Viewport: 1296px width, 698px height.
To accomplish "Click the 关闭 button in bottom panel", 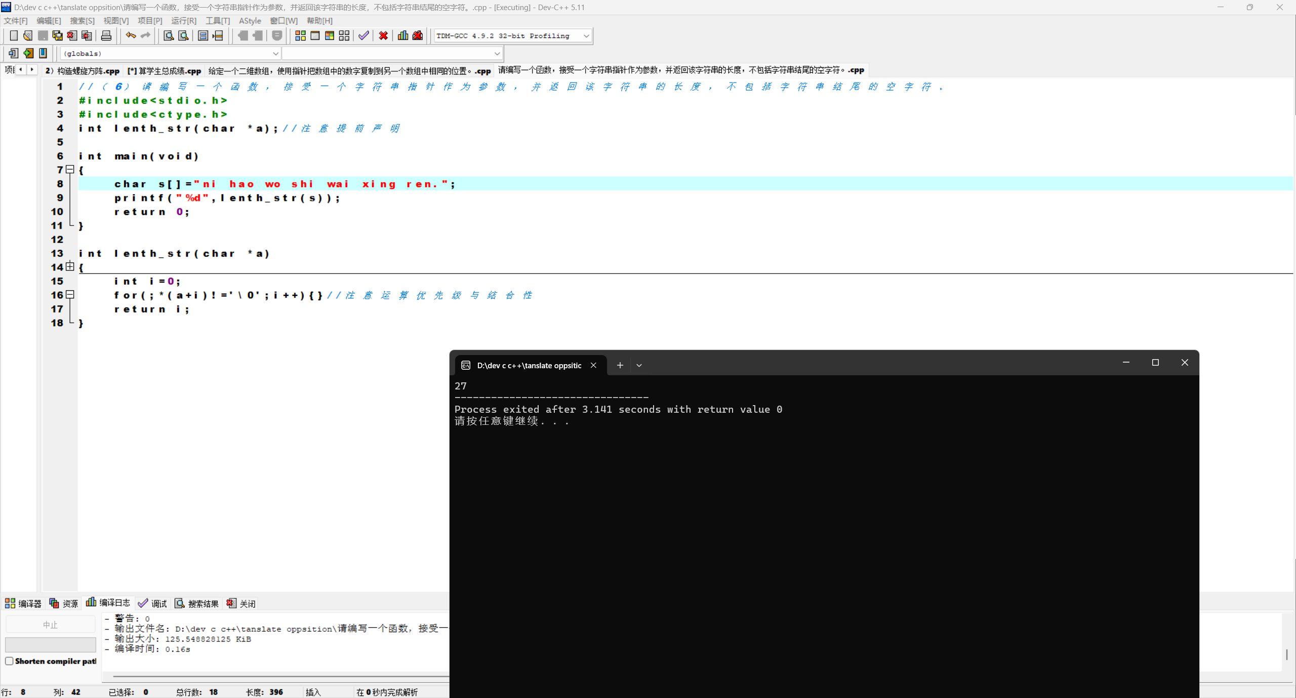I will click(x=241, y=603).
